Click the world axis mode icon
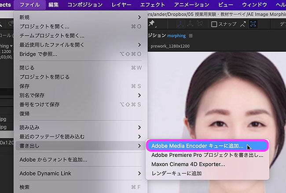 190,24
